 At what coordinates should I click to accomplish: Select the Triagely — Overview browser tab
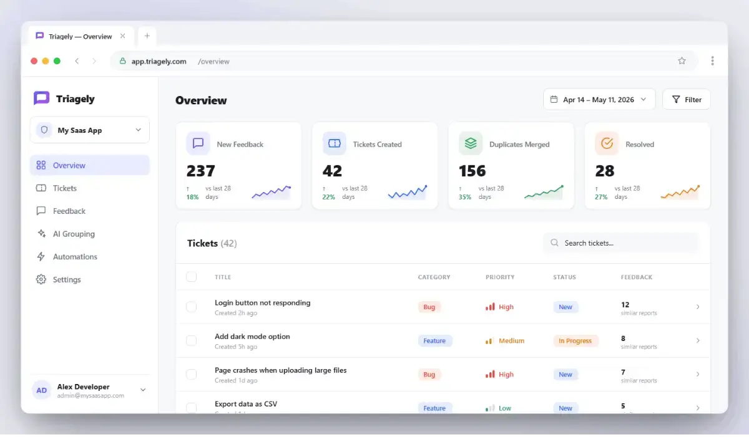[x=81, y=36]
